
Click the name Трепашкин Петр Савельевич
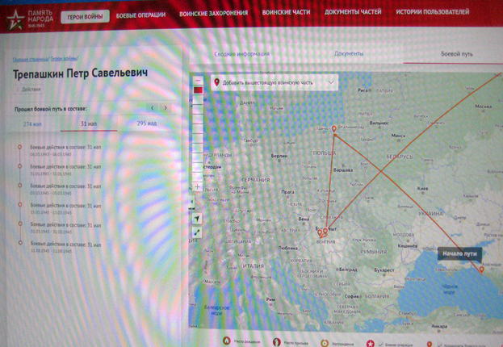tap(80, 73)
